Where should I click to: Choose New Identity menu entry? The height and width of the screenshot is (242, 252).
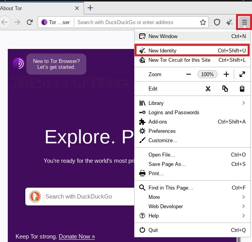192,50
